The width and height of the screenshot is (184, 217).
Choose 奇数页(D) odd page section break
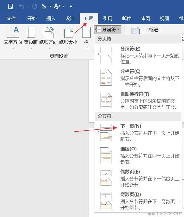pyautogui.click(x=138, y=201)
